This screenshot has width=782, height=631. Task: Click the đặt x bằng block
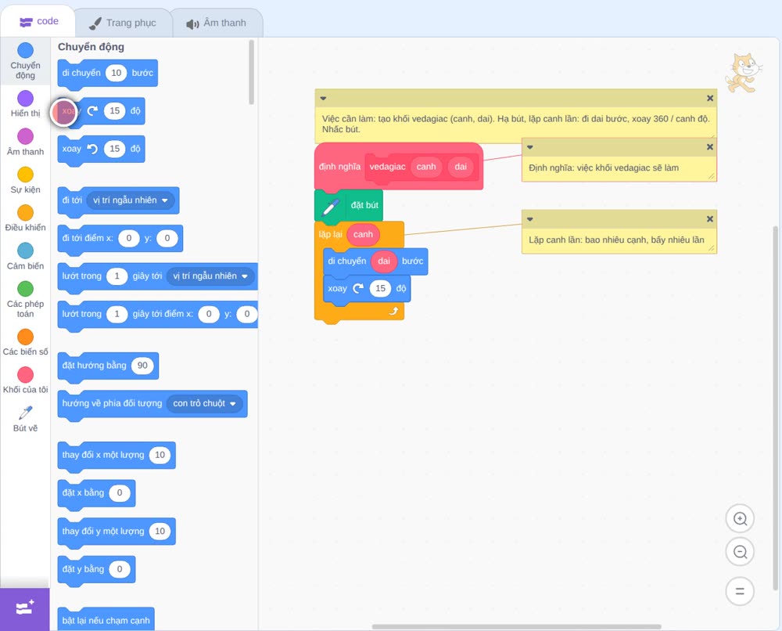[x=96, y=493]
